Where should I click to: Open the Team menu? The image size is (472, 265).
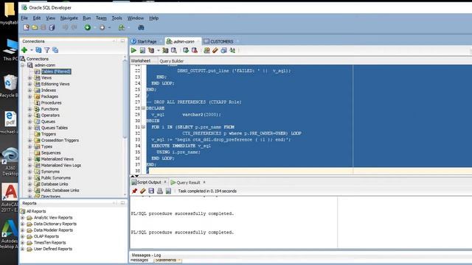pyautogui.click(x=101, y=18)
